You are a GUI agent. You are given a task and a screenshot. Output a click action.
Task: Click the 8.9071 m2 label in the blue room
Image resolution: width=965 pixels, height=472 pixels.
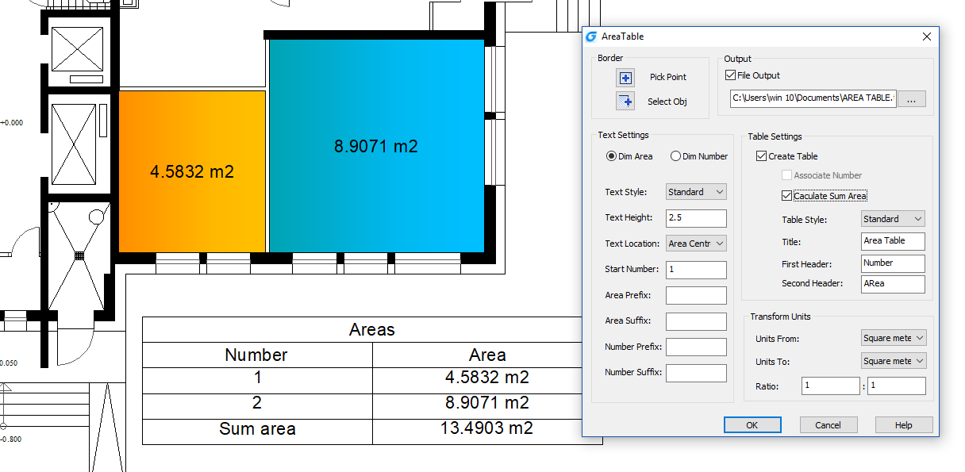(375, 146)
